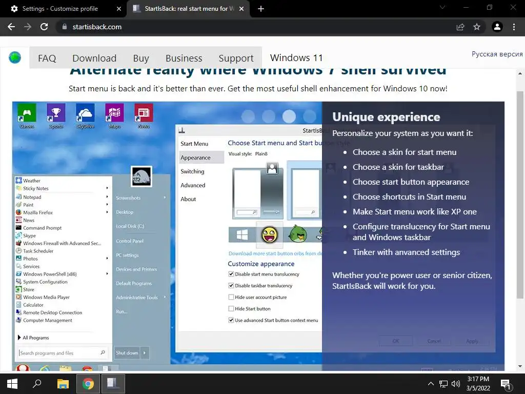Click the share page icon in address bar
Screen dimensions: 525x394
point(460,27)
